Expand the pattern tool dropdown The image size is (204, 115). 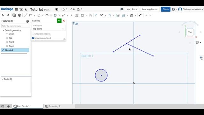pyautogui.click(x=127, y=15)
